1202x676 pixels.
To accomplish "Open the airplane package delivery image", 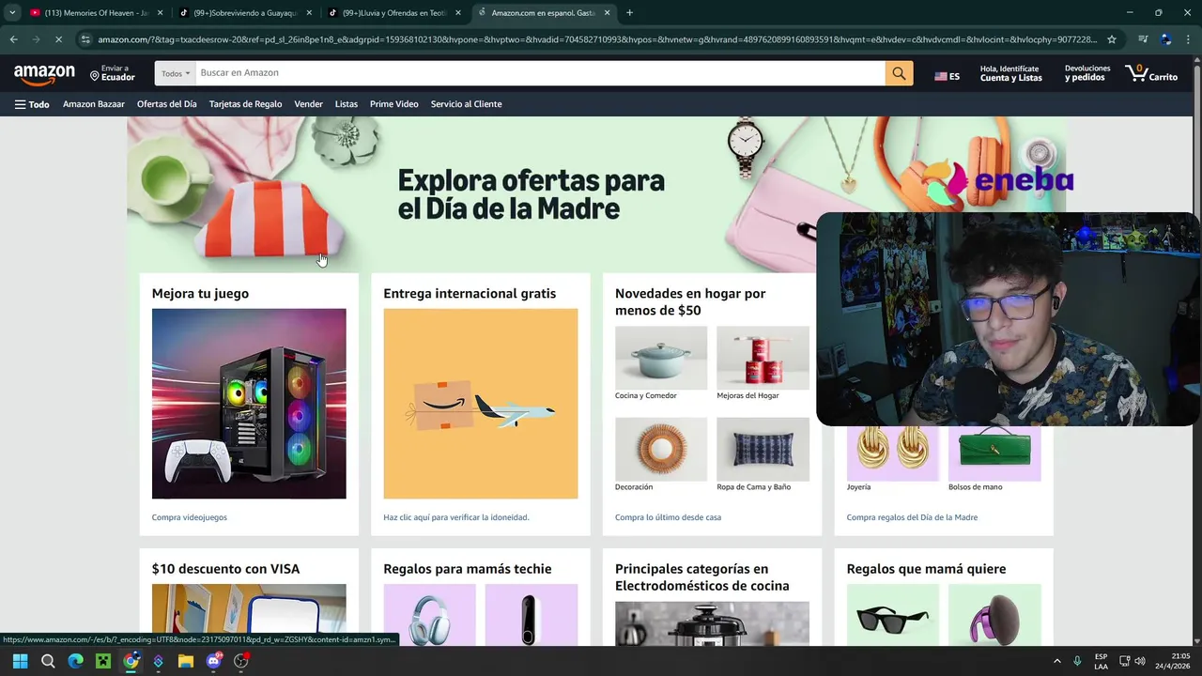I will [481, 404].
